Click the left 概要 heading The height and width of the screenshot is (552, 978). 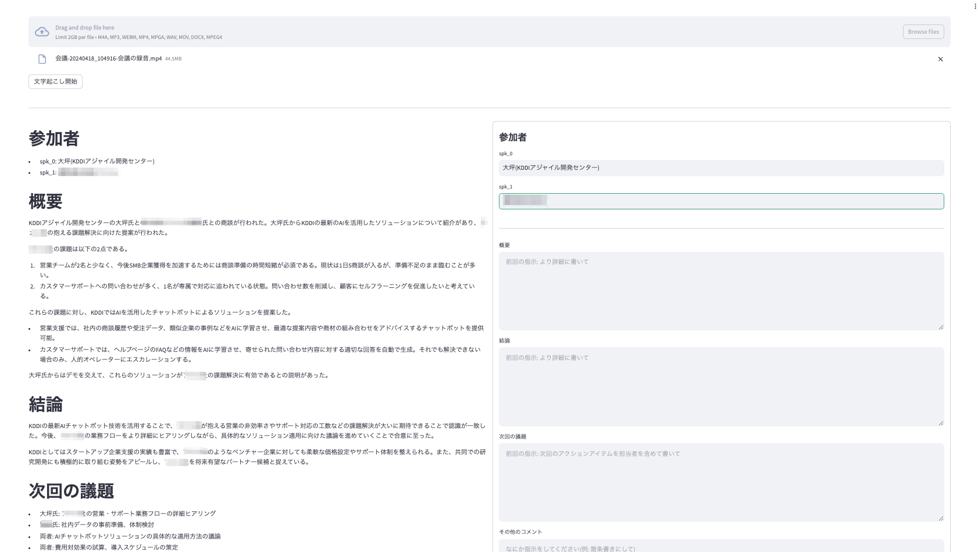coord(45,201)
